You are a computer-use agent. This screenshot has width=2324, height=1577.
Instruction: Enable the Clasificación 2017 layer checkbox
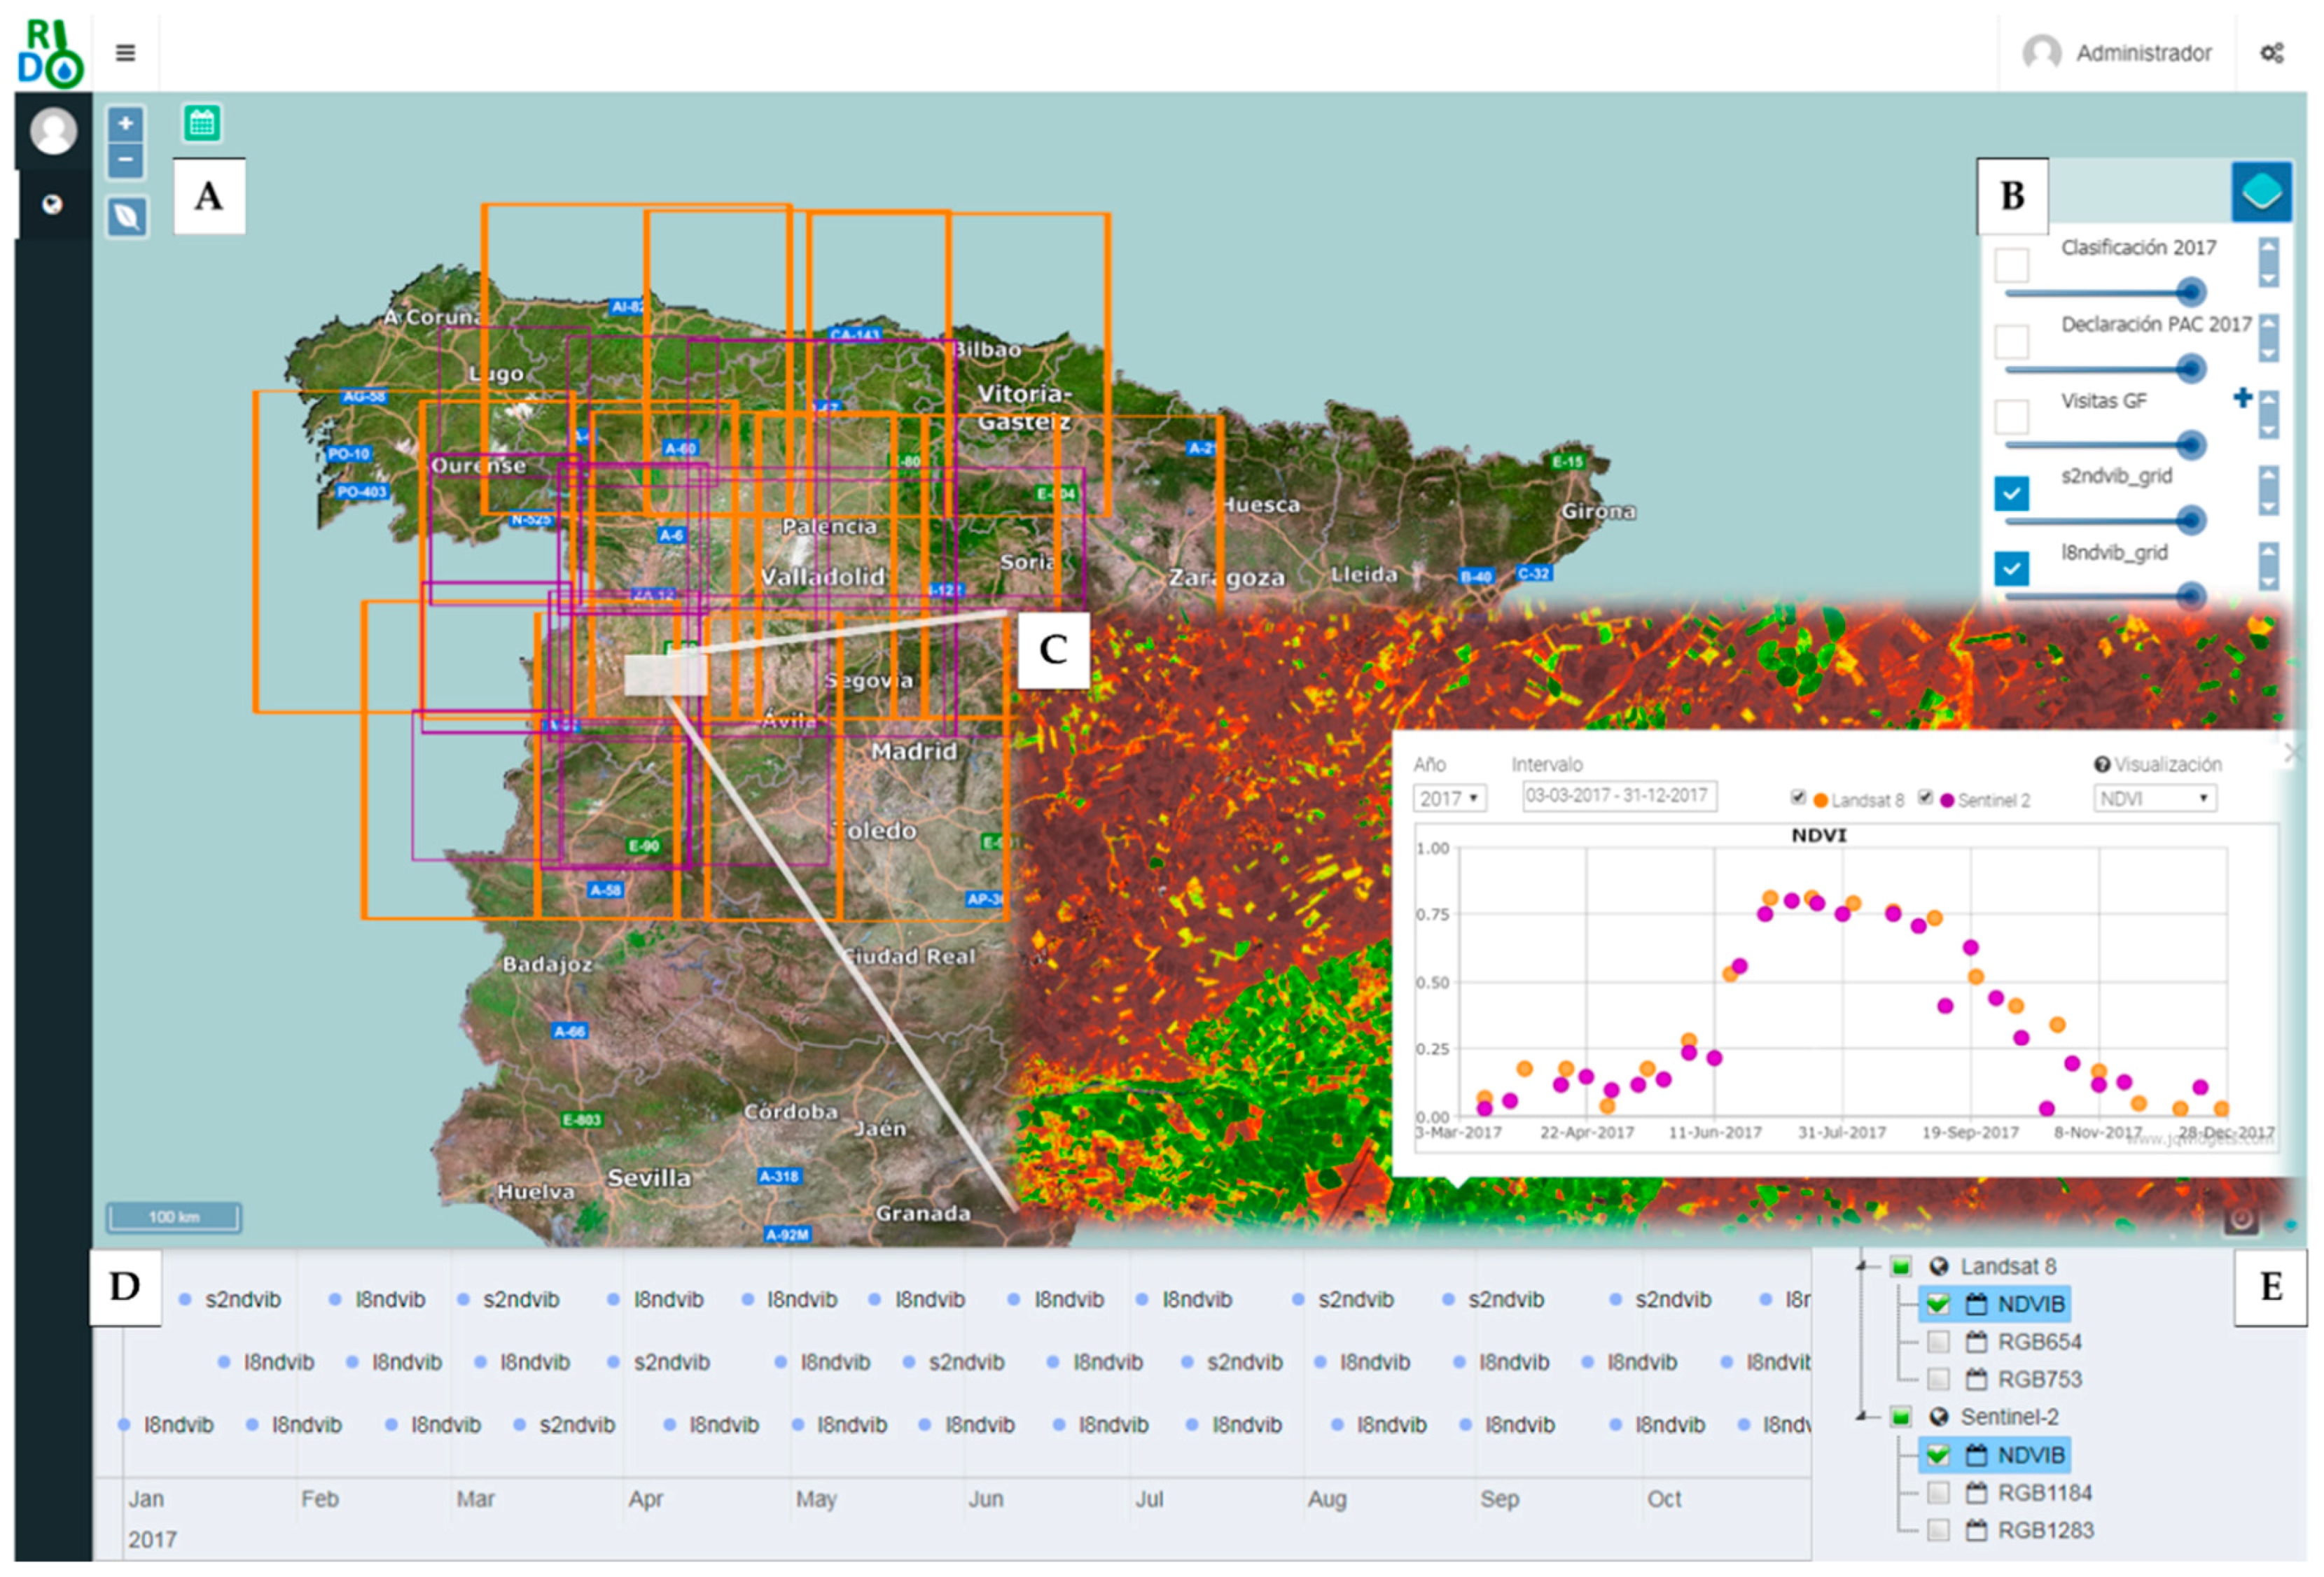tap(2011, 265)
